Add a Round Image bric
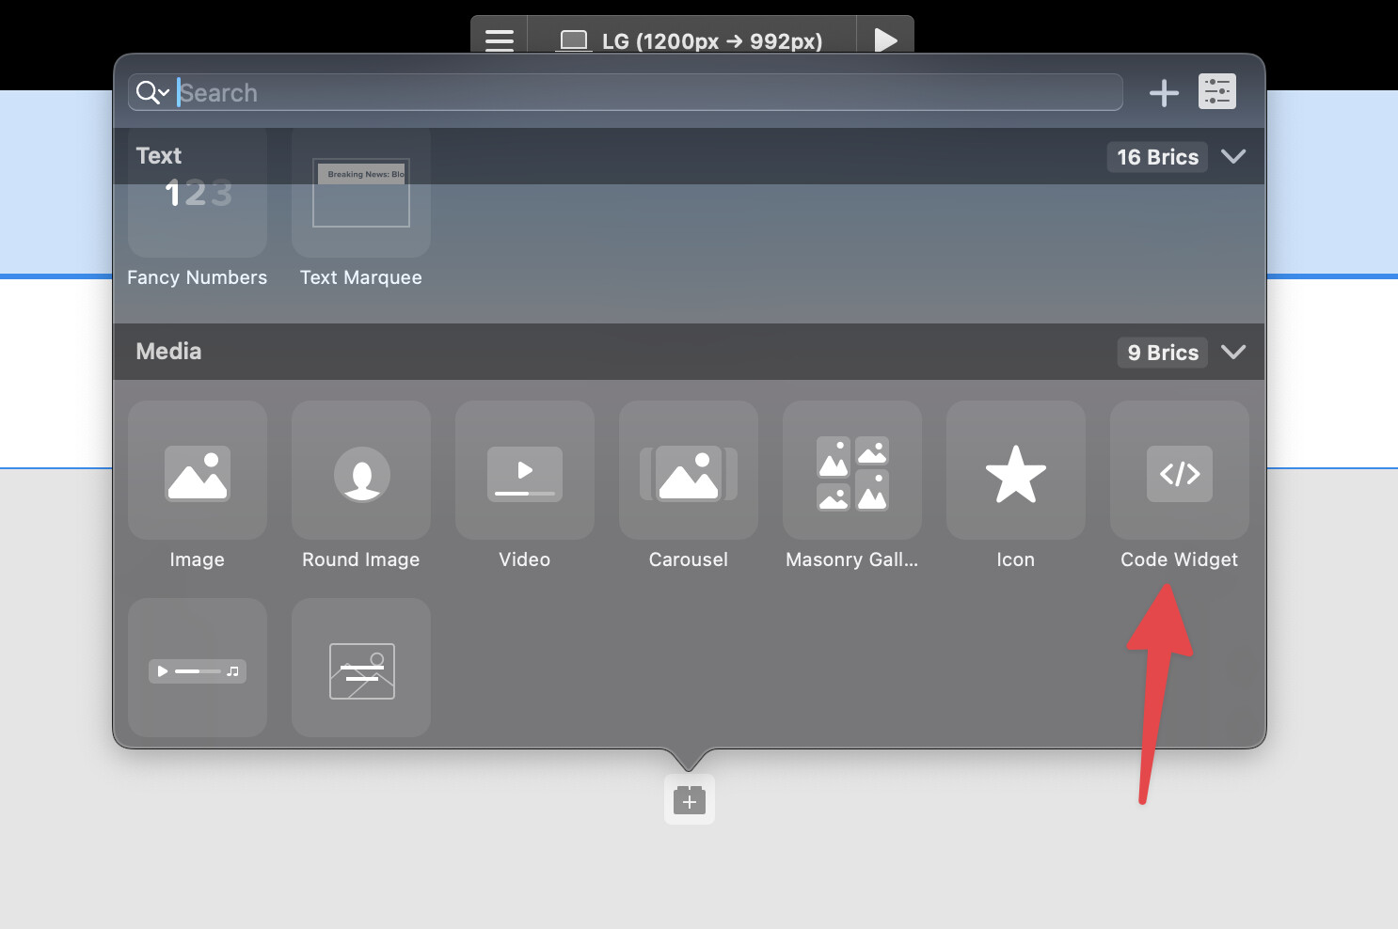The width and height of the screenshot is (1398, 929). (x=361, y=471)
